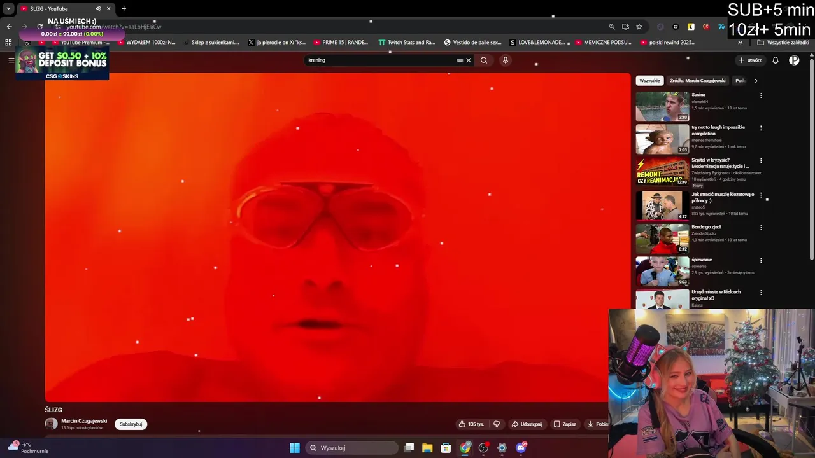Open the 'polski rewind 2025' bookmark

click(667, 43)
